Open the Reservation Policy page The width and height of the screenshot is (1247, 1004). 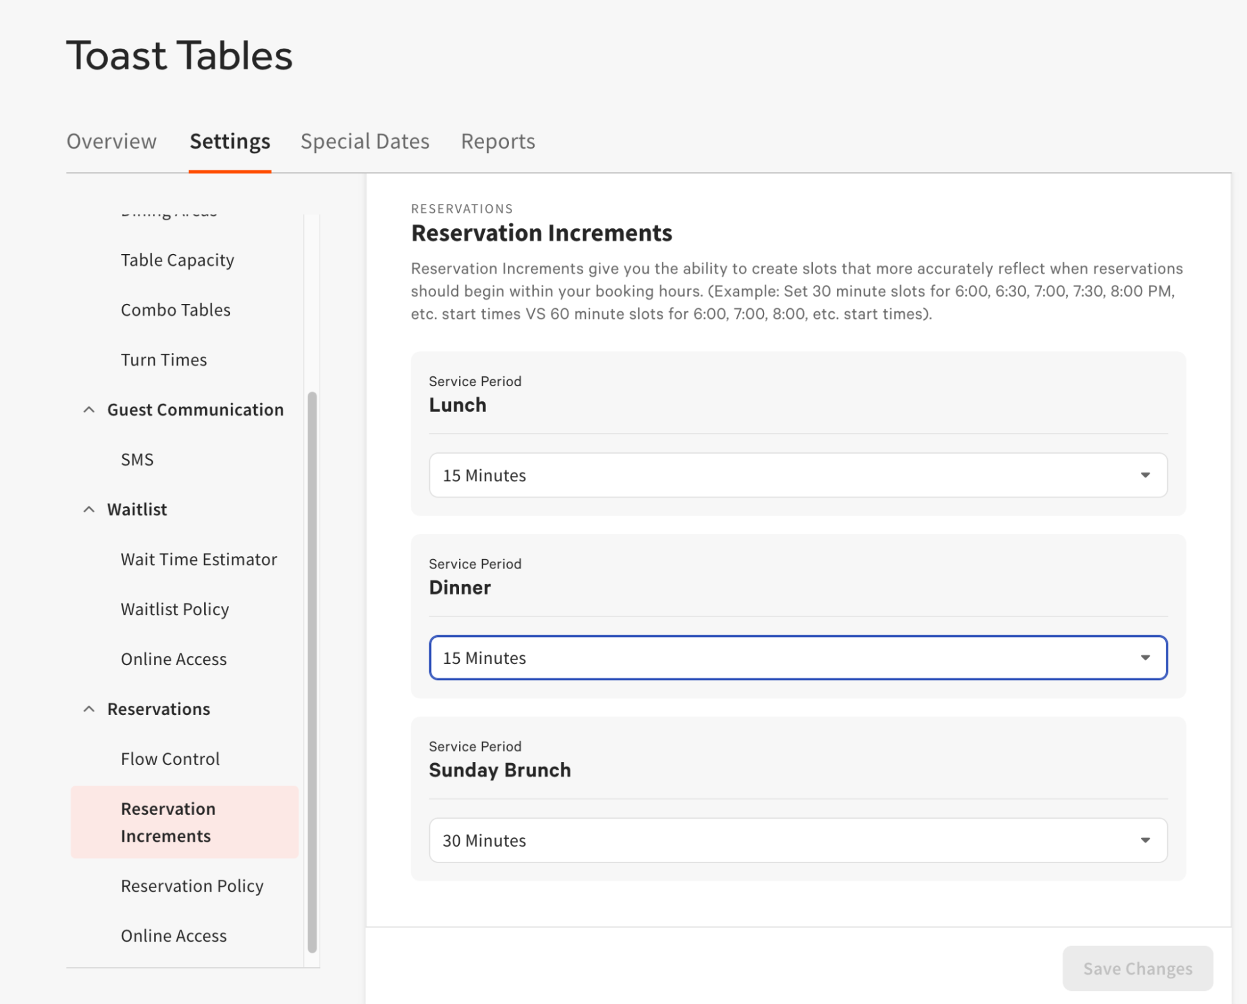(192, 885)
